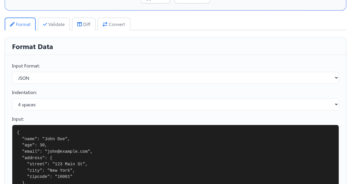Click the left partially visible button at top
The height and width of the screenshot is (184, 351).
point(156,1)
